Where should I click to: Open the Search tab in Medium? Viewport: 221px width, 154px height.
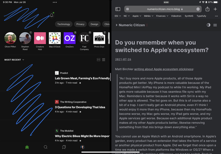coord(46,147)
